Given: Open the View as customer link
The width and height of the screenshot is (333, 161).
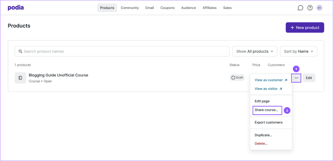Looking at the screenshot, I should click(269, 80).
